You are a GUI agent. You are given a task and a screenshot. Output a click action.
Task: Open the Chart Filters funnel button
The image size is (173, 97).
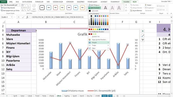tap(143, 40)
